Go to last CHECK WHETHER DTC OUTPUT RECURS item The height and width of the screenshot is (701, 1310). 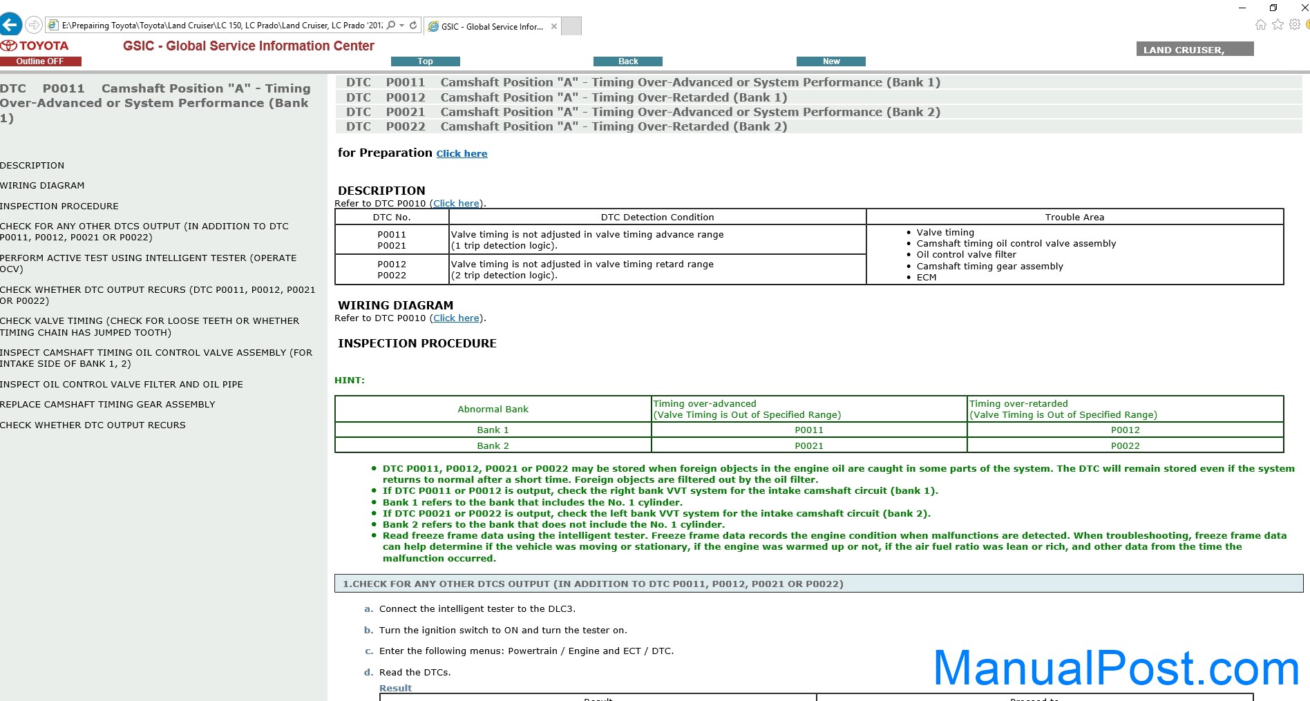click(93, 425)
